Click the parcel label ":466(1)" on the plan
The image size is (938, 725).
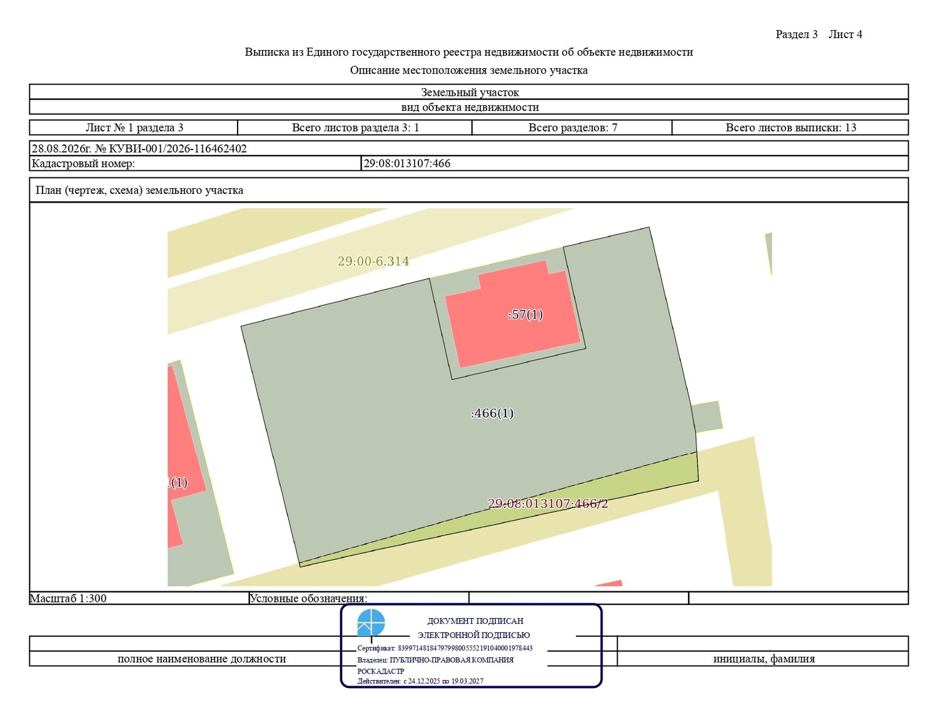(492, 413)
